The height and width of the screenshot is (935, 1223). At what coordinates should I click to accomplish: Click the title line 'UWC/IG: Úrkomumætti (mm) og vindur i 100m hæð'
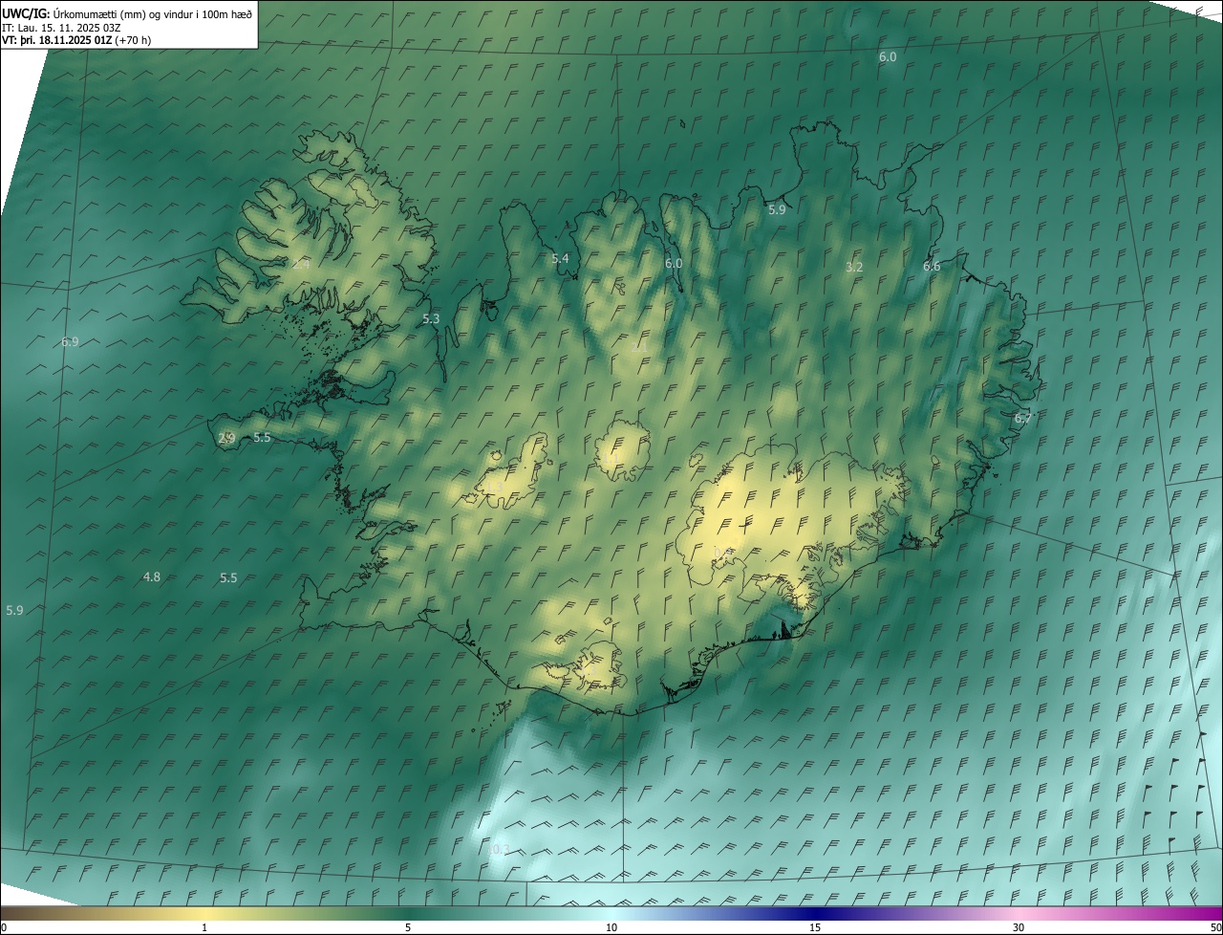pos(127,13)
